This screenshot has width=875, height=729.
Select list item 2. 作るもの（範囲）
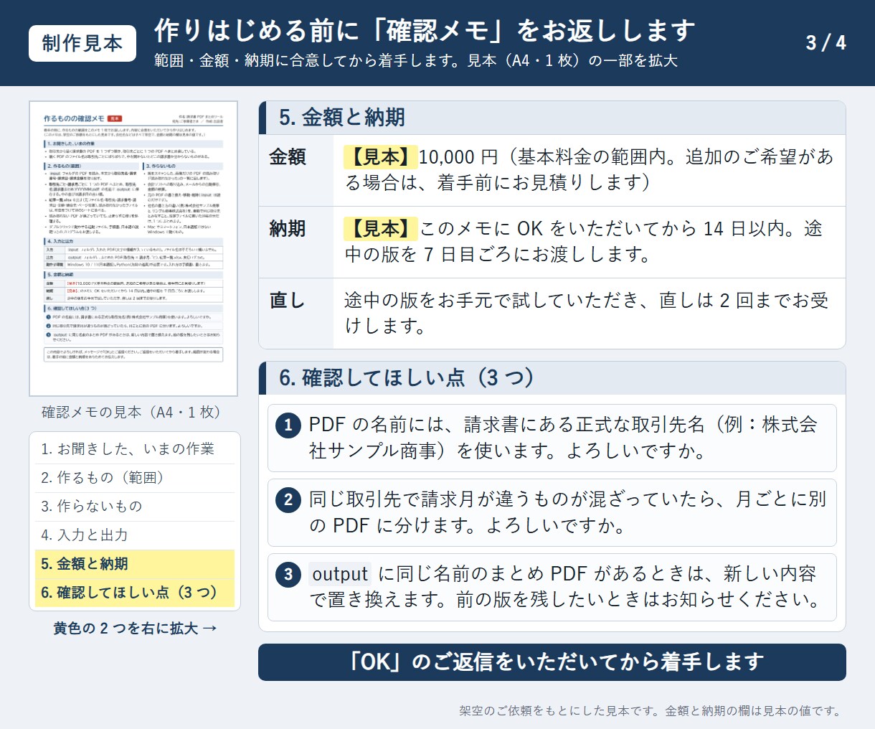pyautogui.click(x=135, y=478)
